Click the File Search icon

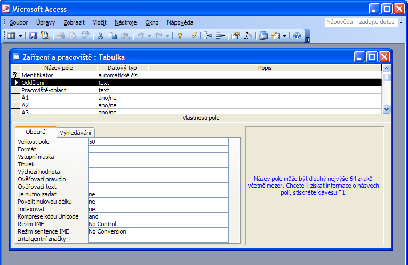tap(45, 36)
